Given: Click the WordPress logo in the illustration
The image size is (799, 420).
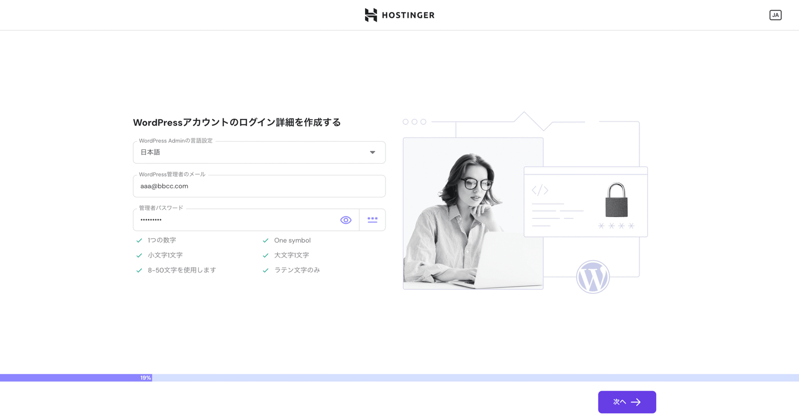Looking at the screenshot, I should 593,277.
